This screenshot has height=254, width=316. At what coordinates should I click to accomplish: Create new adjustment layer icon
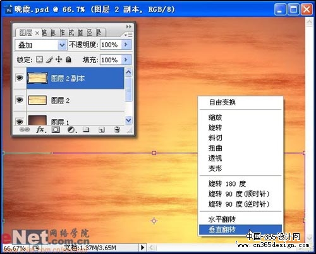[71, 130]
